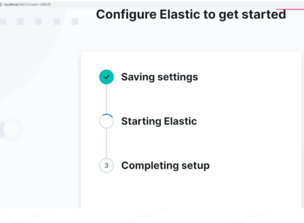
Task: Click the step 3 number circle
Action: (106, 166)
